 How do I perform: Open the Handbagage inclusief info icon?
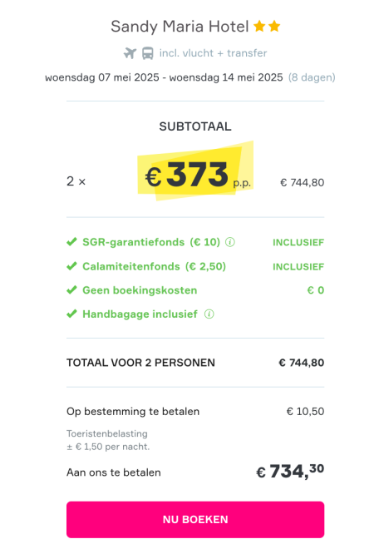point(209,314)
